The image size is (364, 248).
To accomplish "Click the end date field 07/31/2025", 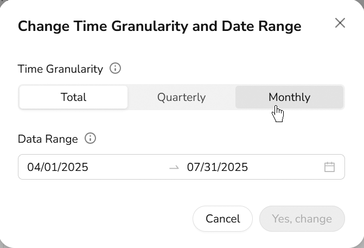I will [218, 167].
